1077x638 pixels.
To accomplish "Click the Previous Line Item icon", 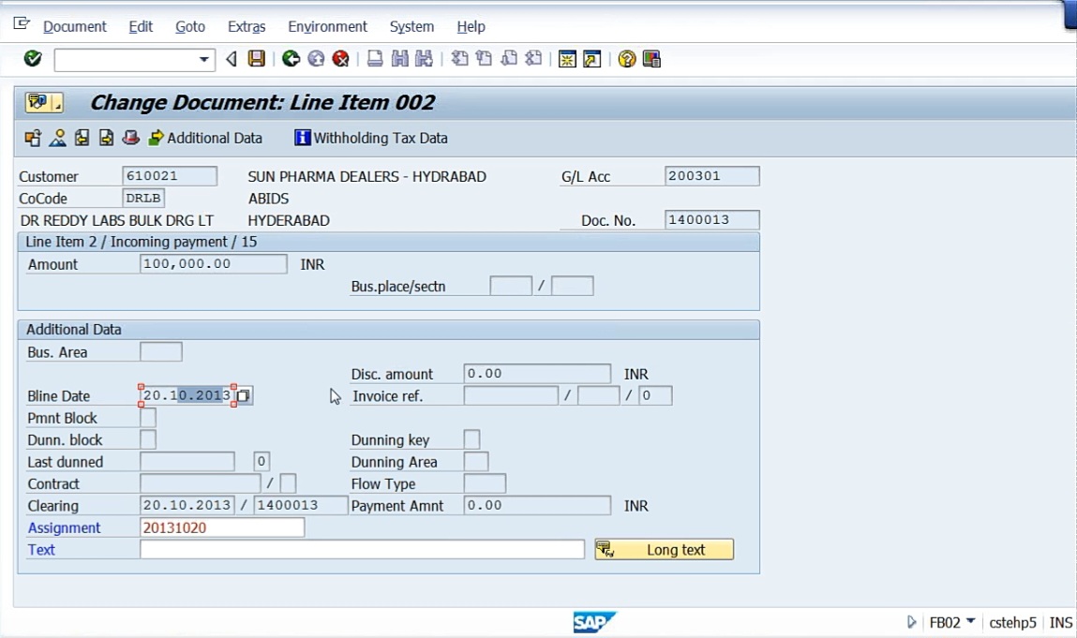I will pos(82,138).
